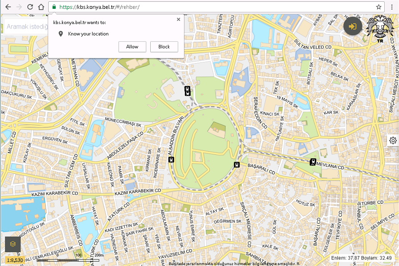
Task: Click the 1:8,530 map scale indicator
Action: (x=15, y=259)
